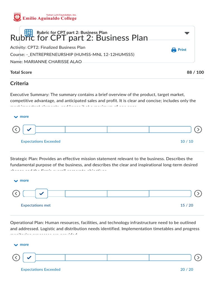The height and width of the screenshot is (285, 214).
Task: Click the Emilio Aguinaldo College logo
Action: [17, 17]
